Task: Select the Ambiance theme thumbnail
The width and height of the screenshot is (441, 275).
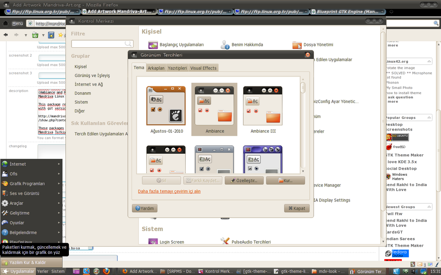Action: click(214, 109)
